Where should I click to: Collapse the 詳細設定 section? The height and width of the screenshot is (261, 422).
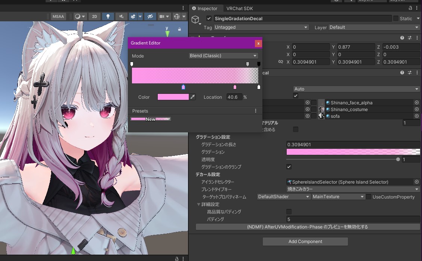point(198,204)
